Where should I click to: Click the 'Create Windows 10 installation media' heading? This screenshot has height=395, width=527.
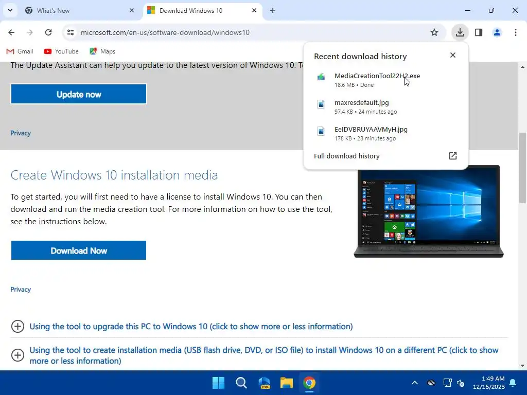tap(114, 175)
